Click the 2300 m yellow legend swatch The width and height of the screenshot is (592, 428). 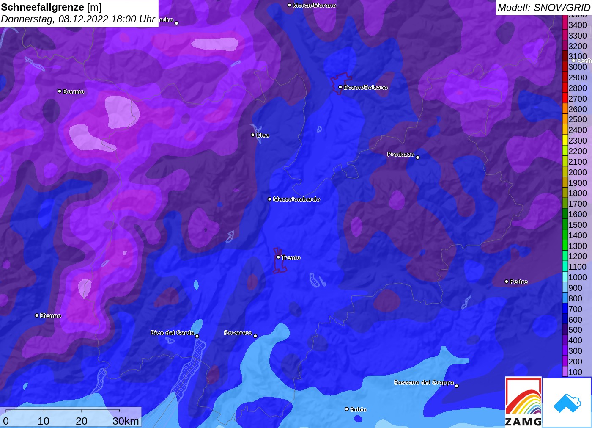[565, 141]
